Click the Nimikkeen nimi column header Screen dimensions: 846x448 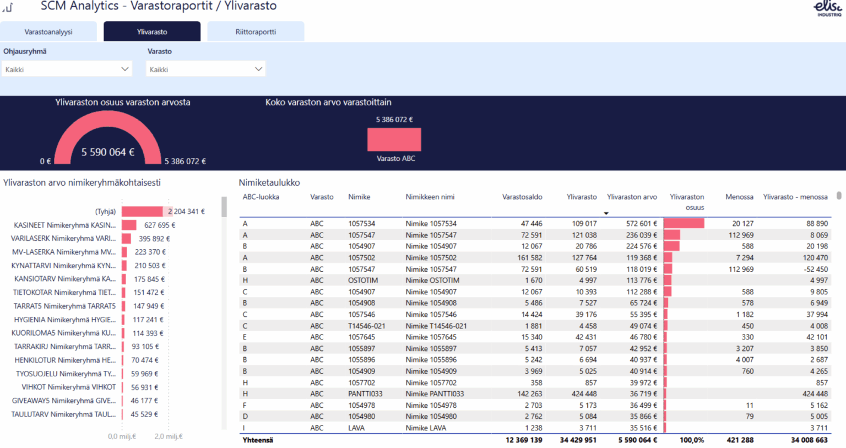430,197
